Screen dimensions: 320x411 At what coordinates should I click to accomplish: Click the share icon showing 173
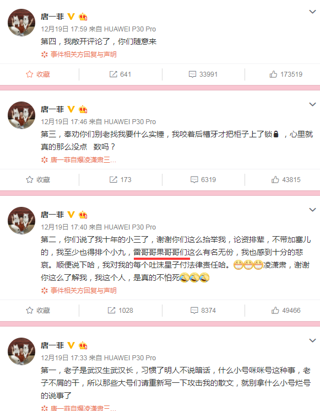tap(120, 180)
